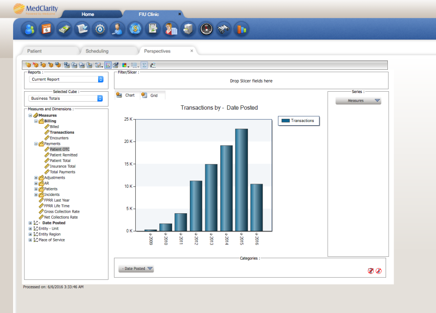The height and width of the screenshot is (313, 436).
Task: Open the dashboard gauge icon in the navbar
Action: click(x=206, y=29)
